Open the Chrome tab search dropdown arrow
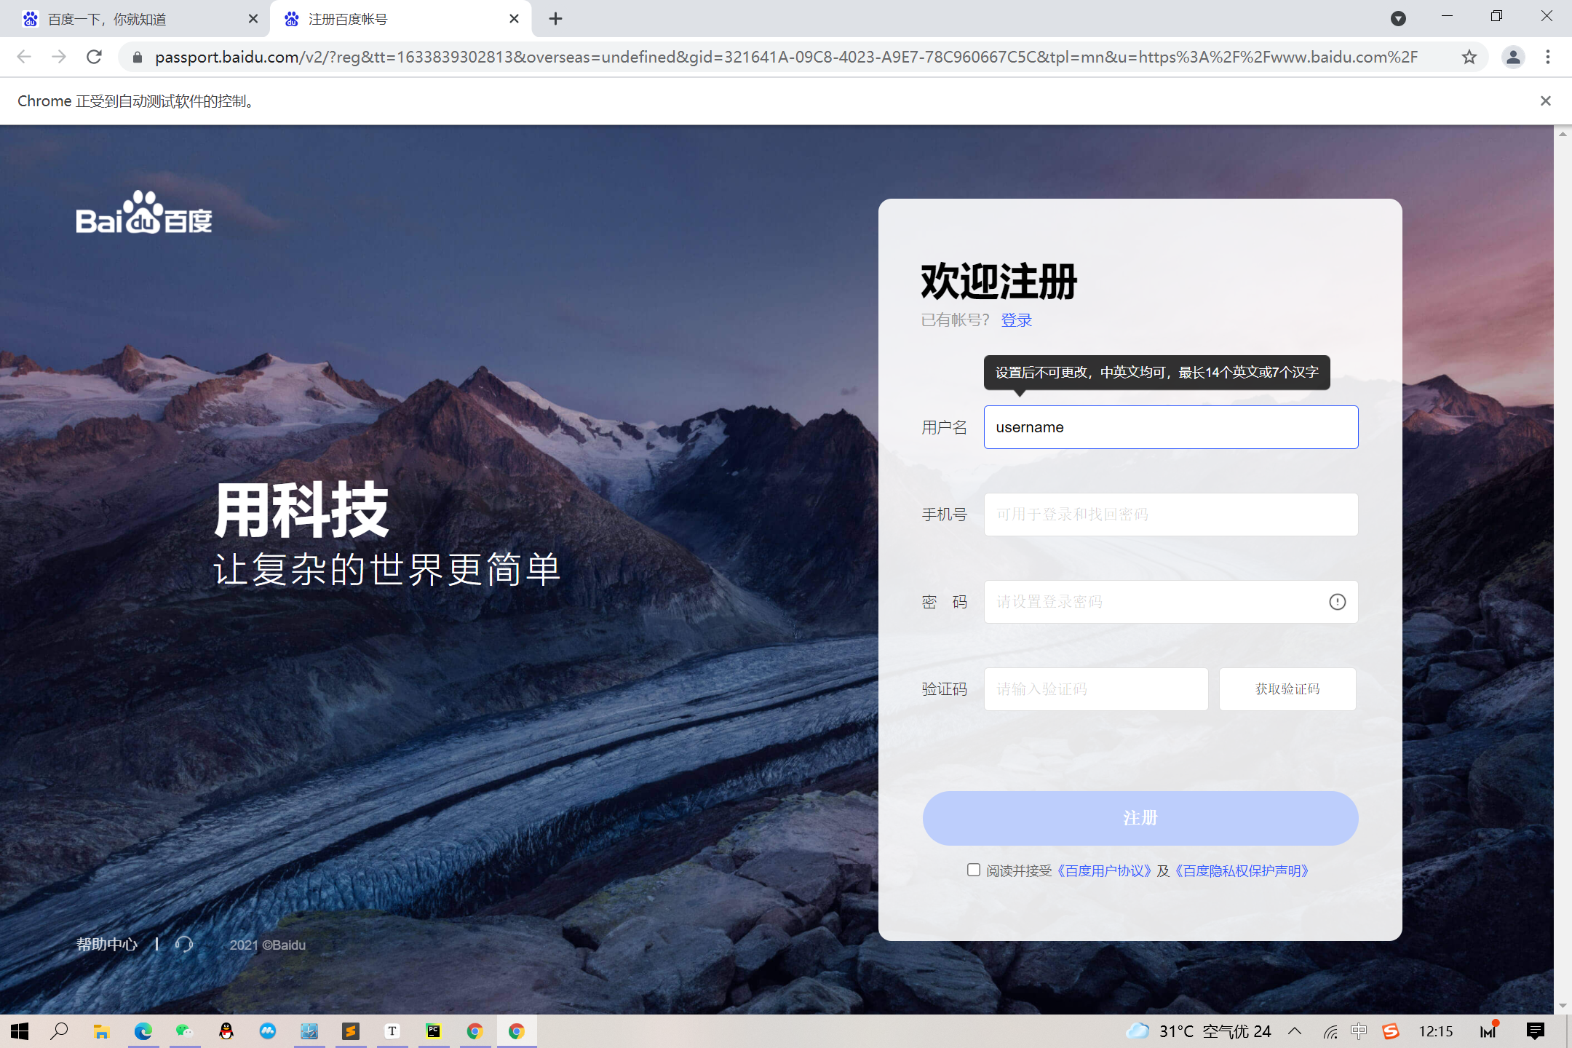1572x1048 pixels. (x=1398, y=19)
